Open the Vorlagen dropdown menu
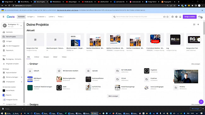The width and height of the screenshot is (205, 115). point(31,17)
